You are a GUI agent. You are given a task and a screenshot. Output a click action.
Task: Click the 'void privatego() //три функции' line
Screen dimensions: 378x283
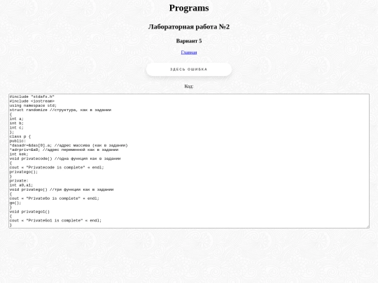(62, 189)
